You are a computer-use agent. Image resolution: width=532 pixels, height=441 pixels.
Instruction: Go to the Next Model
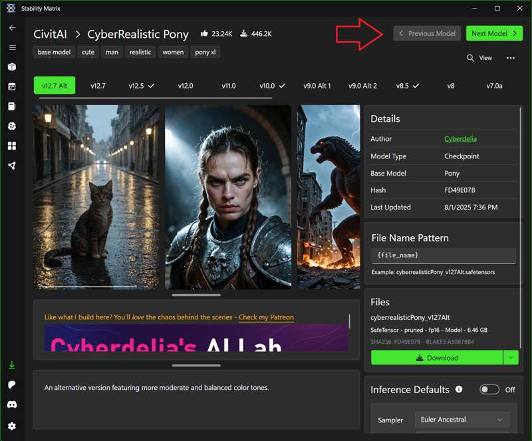(x=493, y=33)
